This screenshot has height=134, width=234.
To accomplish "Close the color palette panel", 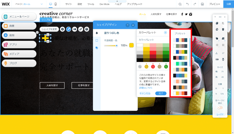I will click(165, 32).
